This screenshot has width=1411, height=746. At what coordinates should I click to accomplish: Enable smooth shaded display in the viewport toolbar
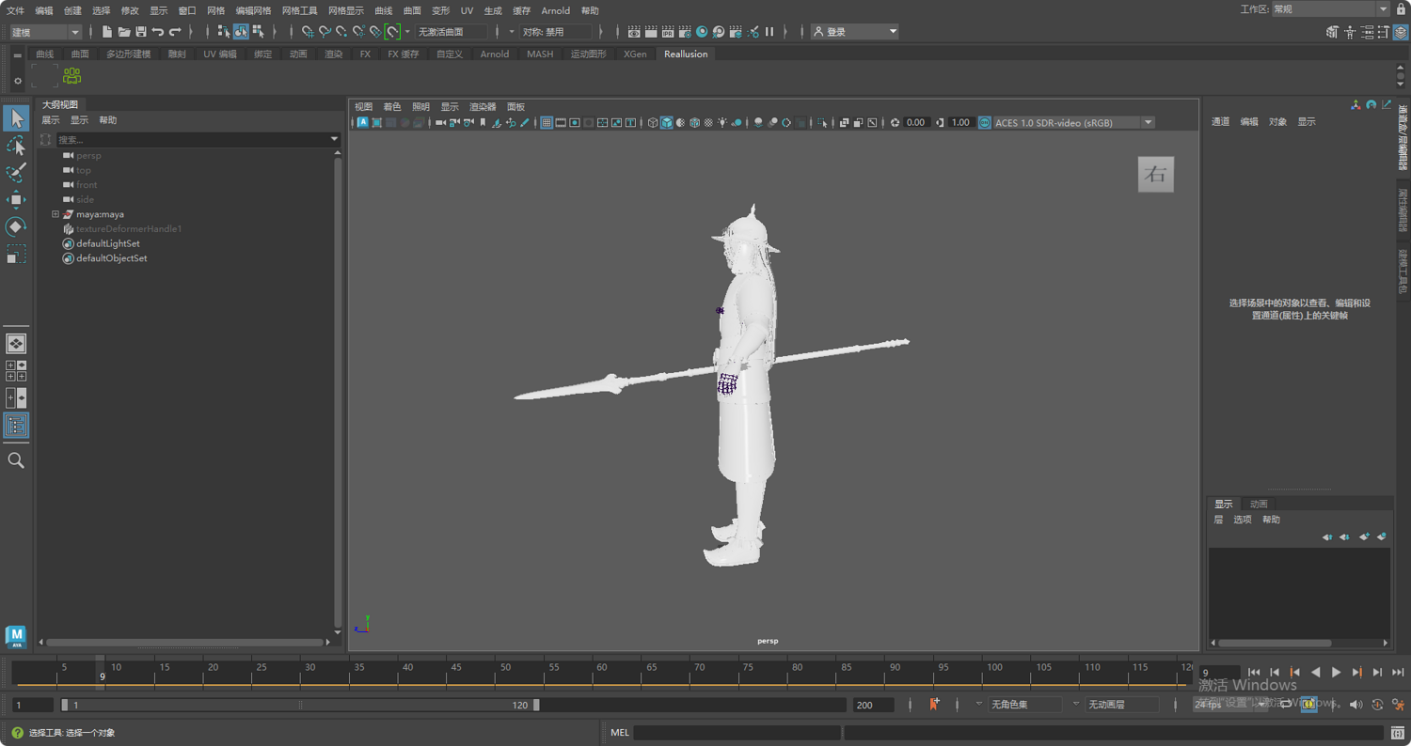pos(669,122)
